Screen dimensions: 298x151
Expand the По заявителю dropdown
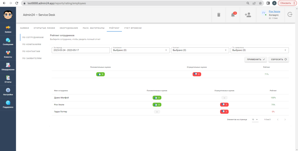pos(259,50)
